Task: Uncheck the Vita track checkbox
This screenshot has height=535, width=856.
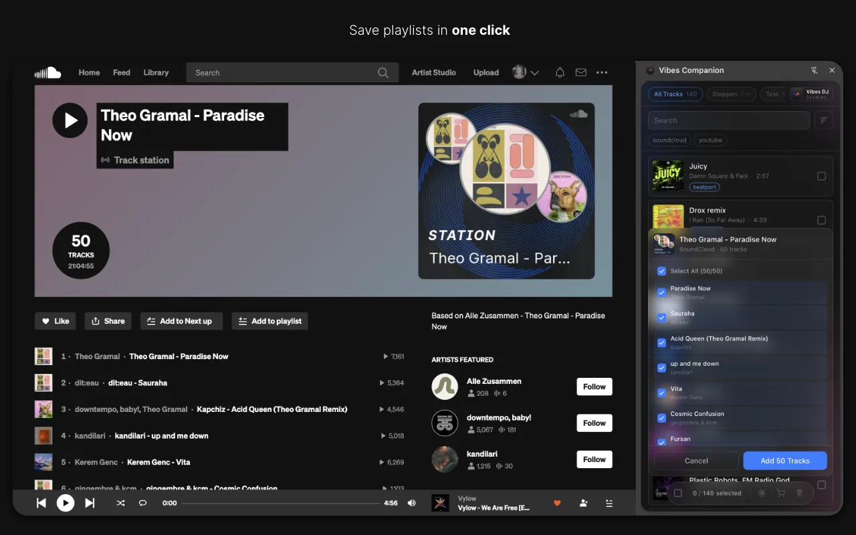Action: tap(661, 393)
